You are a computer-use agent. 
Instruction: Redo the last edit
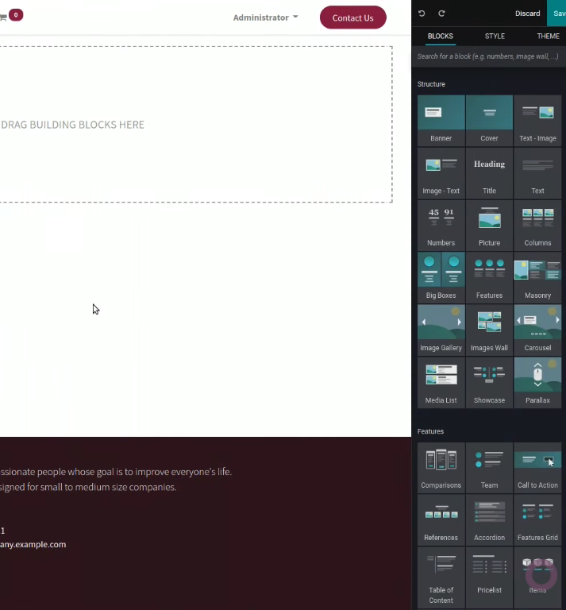pyautogui.click(x=441, y=14)
